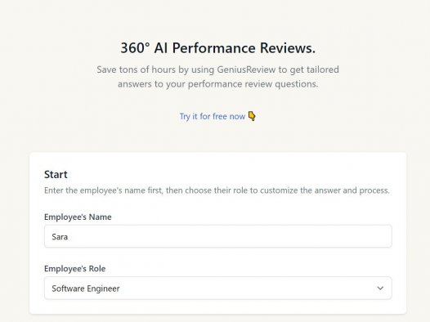The height and width of the screenshot is (322, 430).
Task: Click the 'Enter the employee's name first' instruction text
Action: (217, 190)
